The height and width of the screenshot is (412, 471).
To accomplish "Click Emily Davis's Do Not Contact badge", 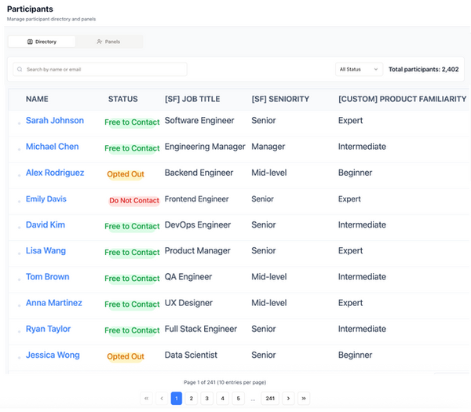I will coord(134,200).
